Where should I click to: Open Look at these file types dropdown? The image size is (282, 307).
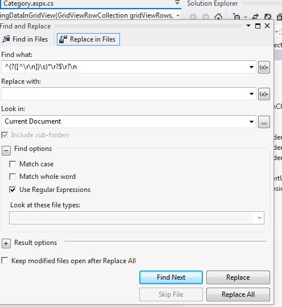click(259, 218)
